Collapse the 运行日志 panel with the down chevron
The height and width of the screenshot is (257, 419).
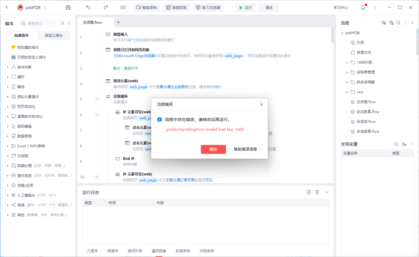click(327, 192)
